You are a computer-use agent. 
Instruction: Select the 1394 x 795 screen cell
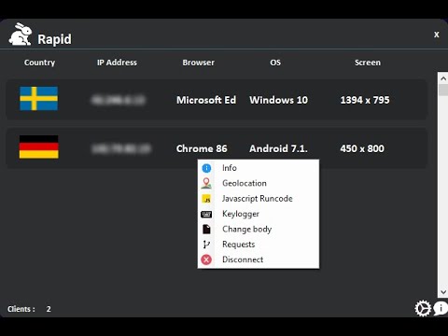(x=365, y=100)
